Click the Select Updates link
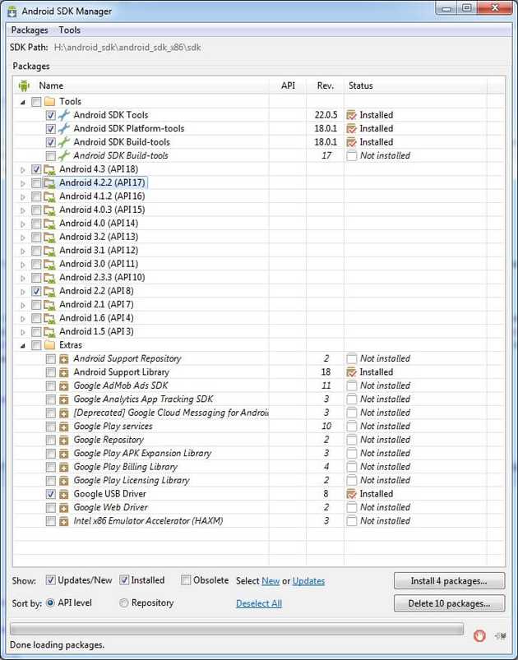Screen dimensions: 518x660 pos(308,581)
